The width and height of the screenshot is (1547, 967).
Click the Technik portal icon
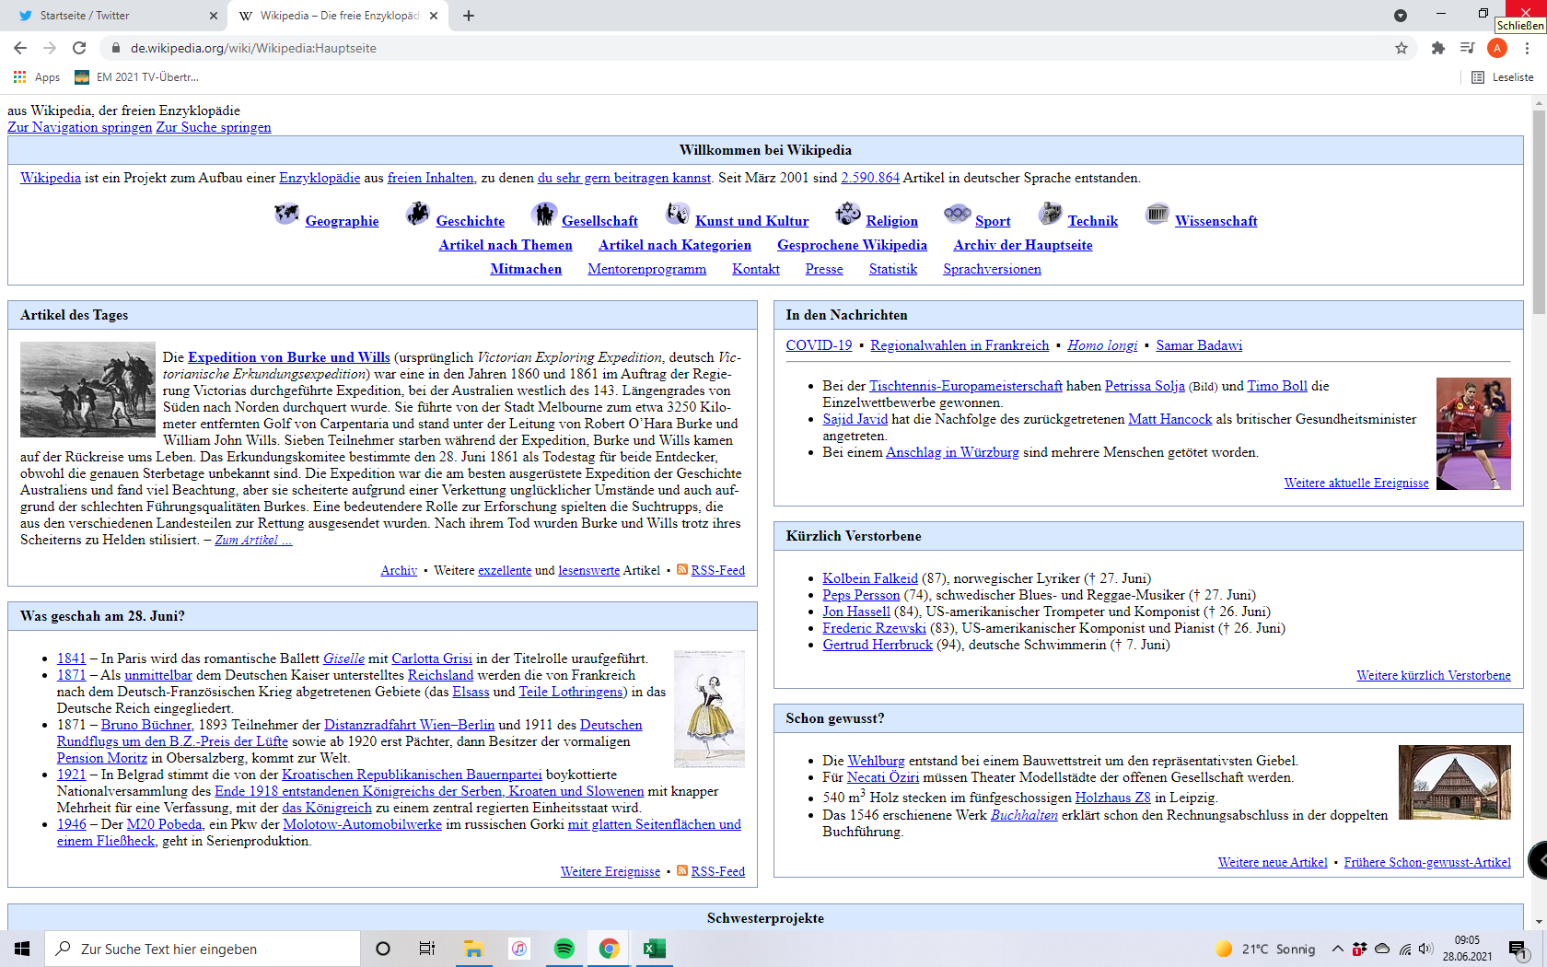(1051, 214)
